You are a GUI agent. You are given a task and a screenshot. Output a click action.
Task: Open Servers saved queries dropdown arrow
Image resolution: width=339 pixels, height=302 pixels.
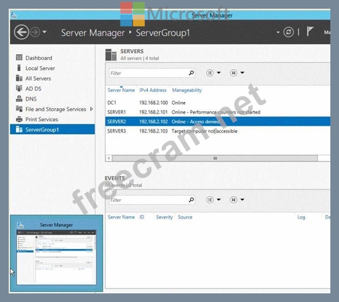242,73
